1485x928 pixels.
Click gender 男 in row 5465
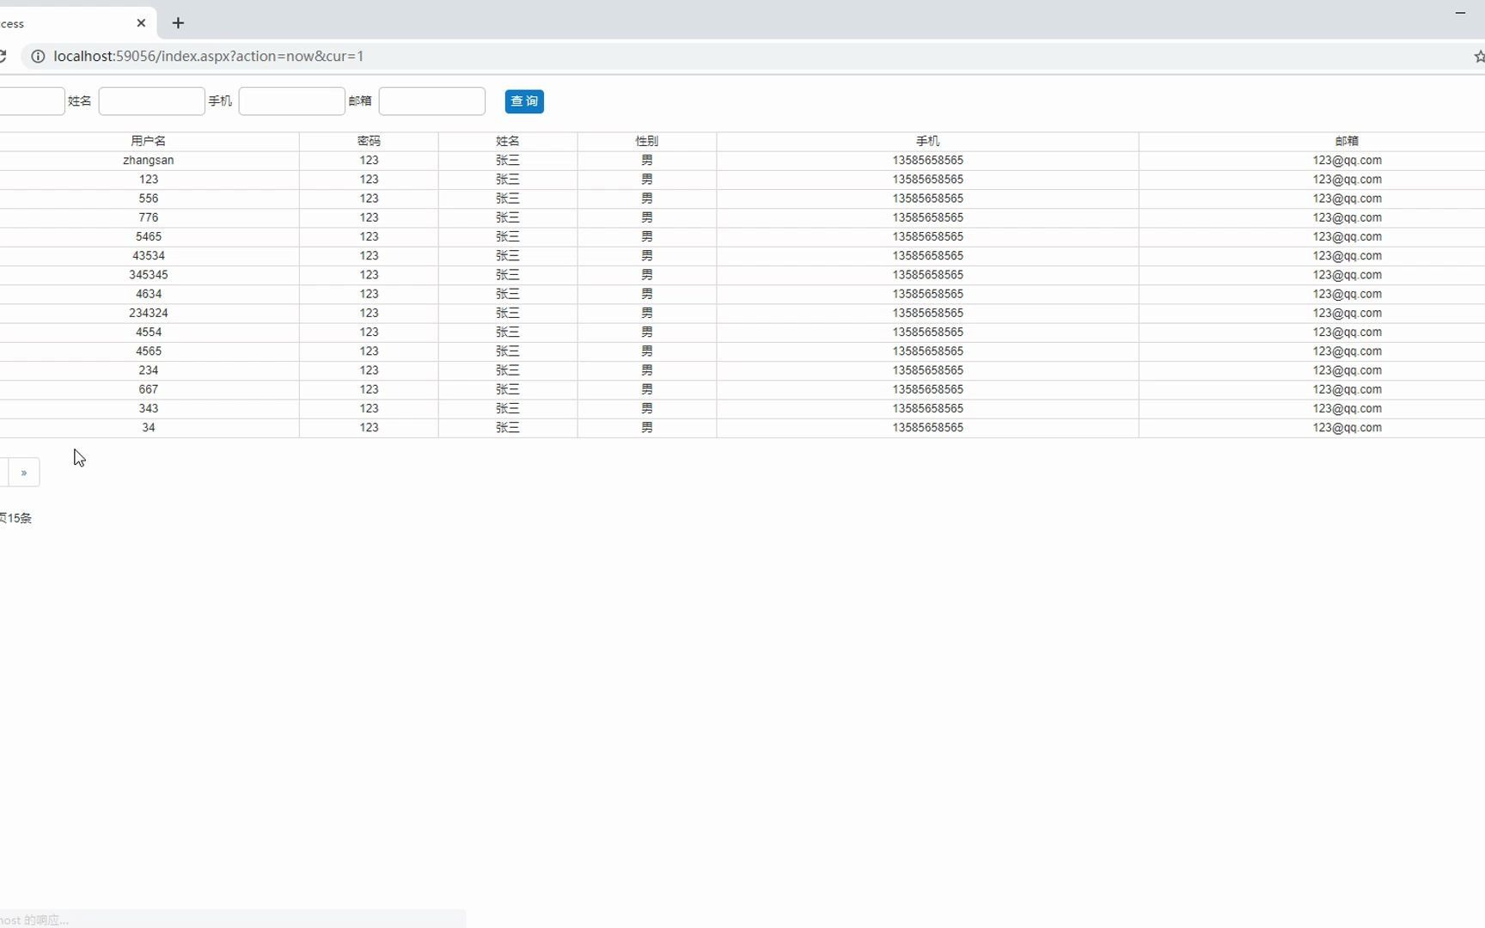(x=647, y=236)
